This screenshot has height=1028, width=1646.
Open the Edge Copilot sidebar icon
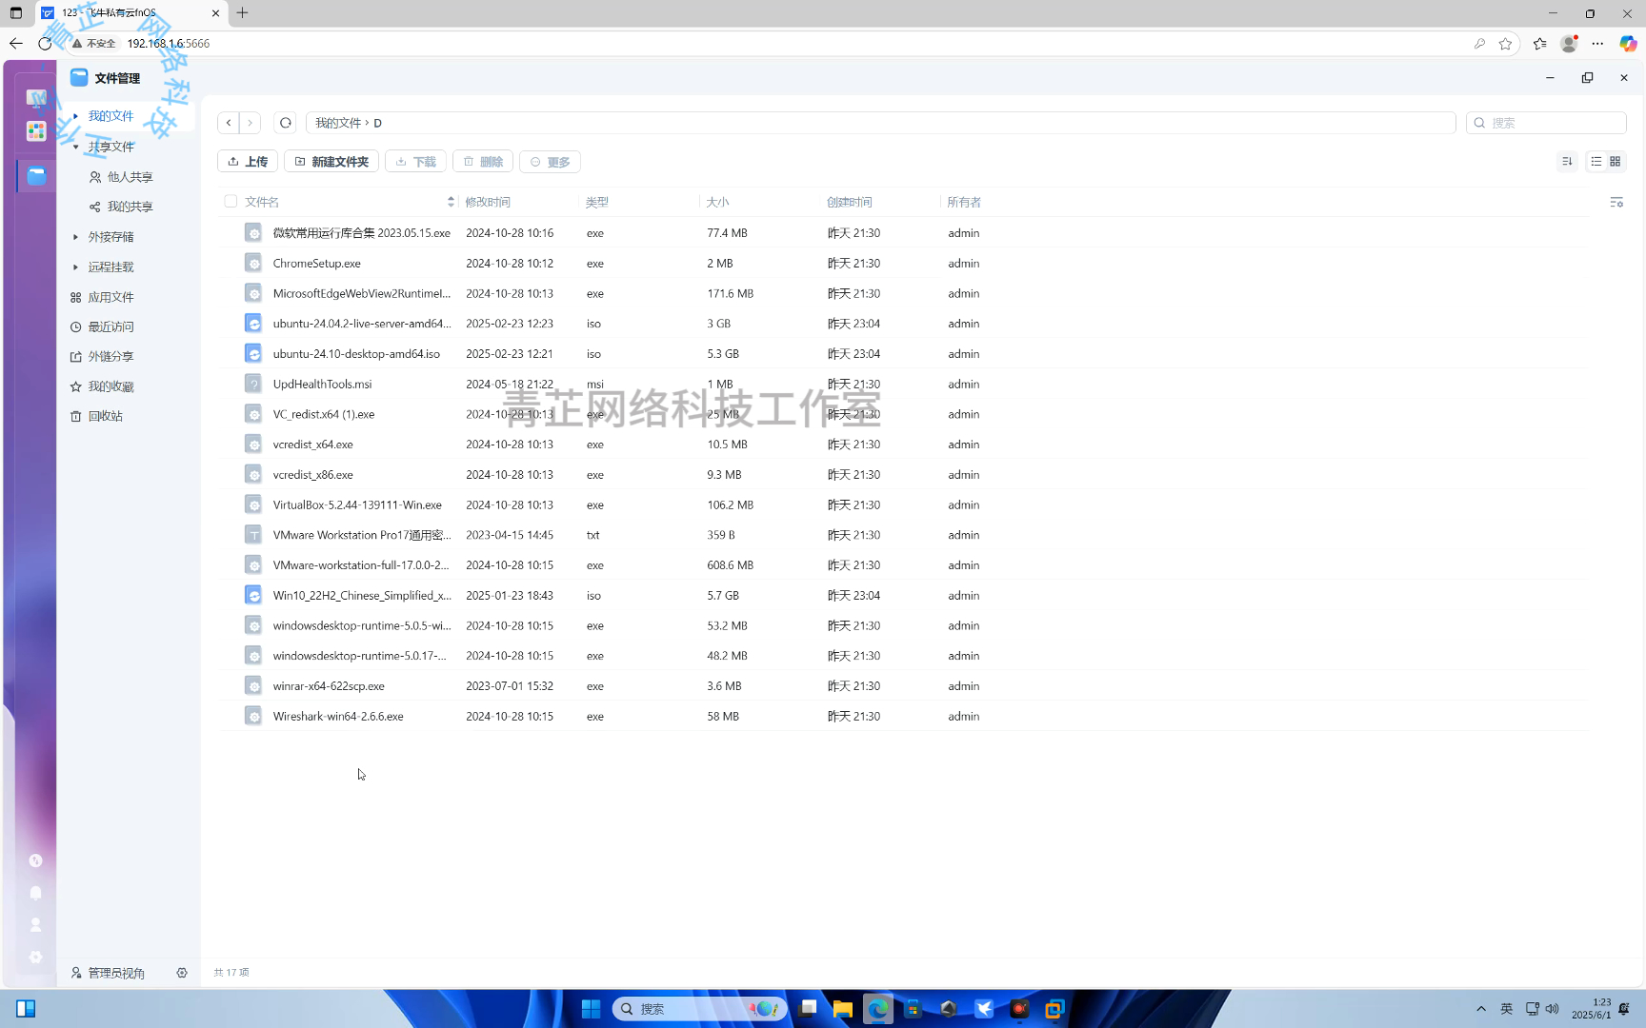[1628, 44]
